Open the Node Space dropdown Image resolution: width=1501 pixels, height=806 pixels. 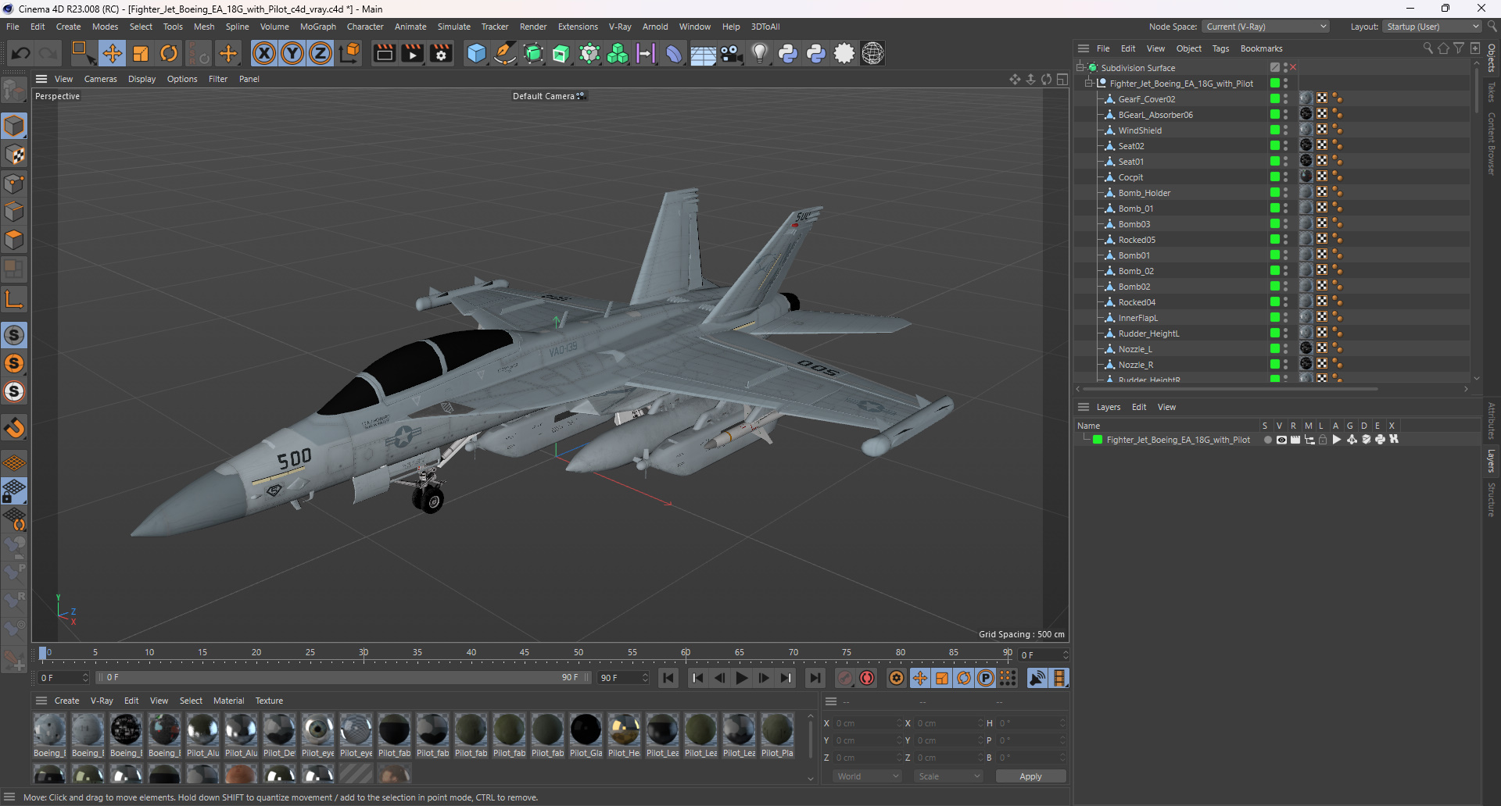(x=1266, y=27)
